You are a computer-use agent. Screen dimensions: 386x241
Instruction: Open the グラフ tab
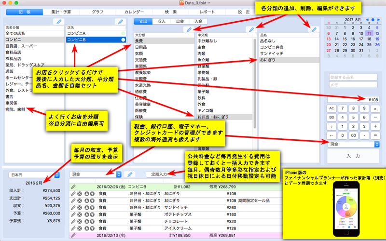97,12
